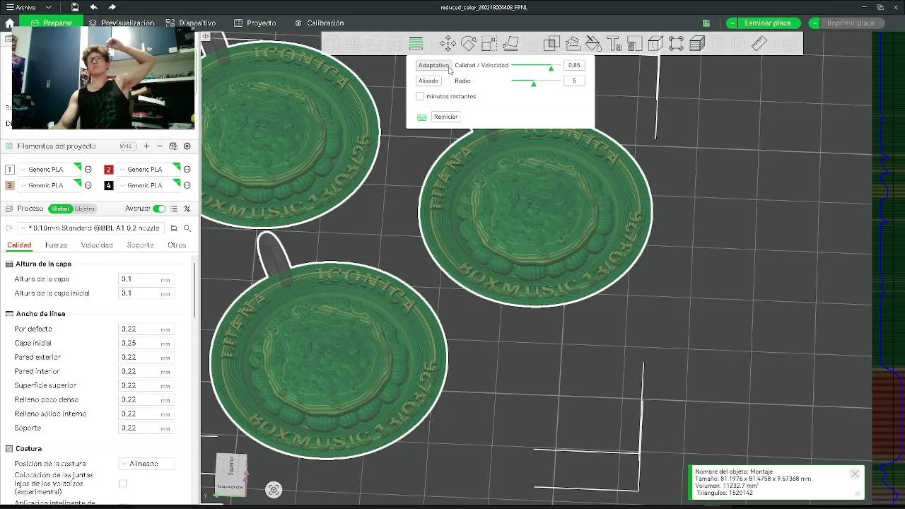Check the minutos restantes checkbox
This screenshot has height=509, width=905.
[420, 96]
